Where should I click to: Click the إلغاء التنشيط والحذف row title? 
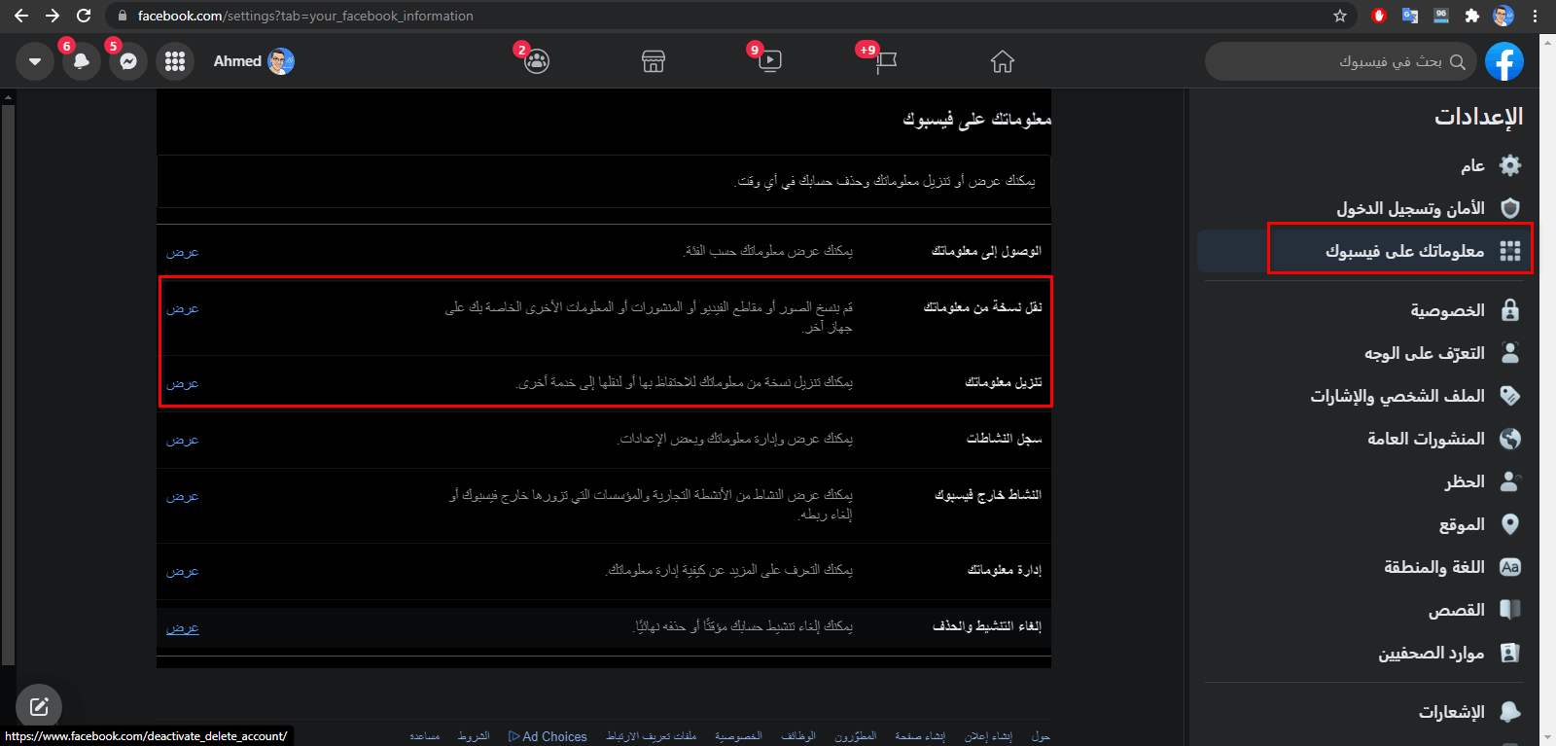coord(987,626)
